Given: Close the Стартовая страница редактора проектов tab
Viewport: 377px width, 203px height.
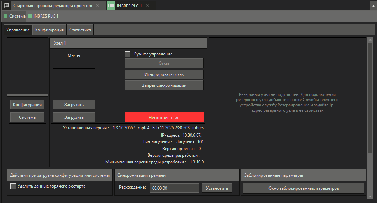Looking at the screenshot, I should (x=98, y=6).
